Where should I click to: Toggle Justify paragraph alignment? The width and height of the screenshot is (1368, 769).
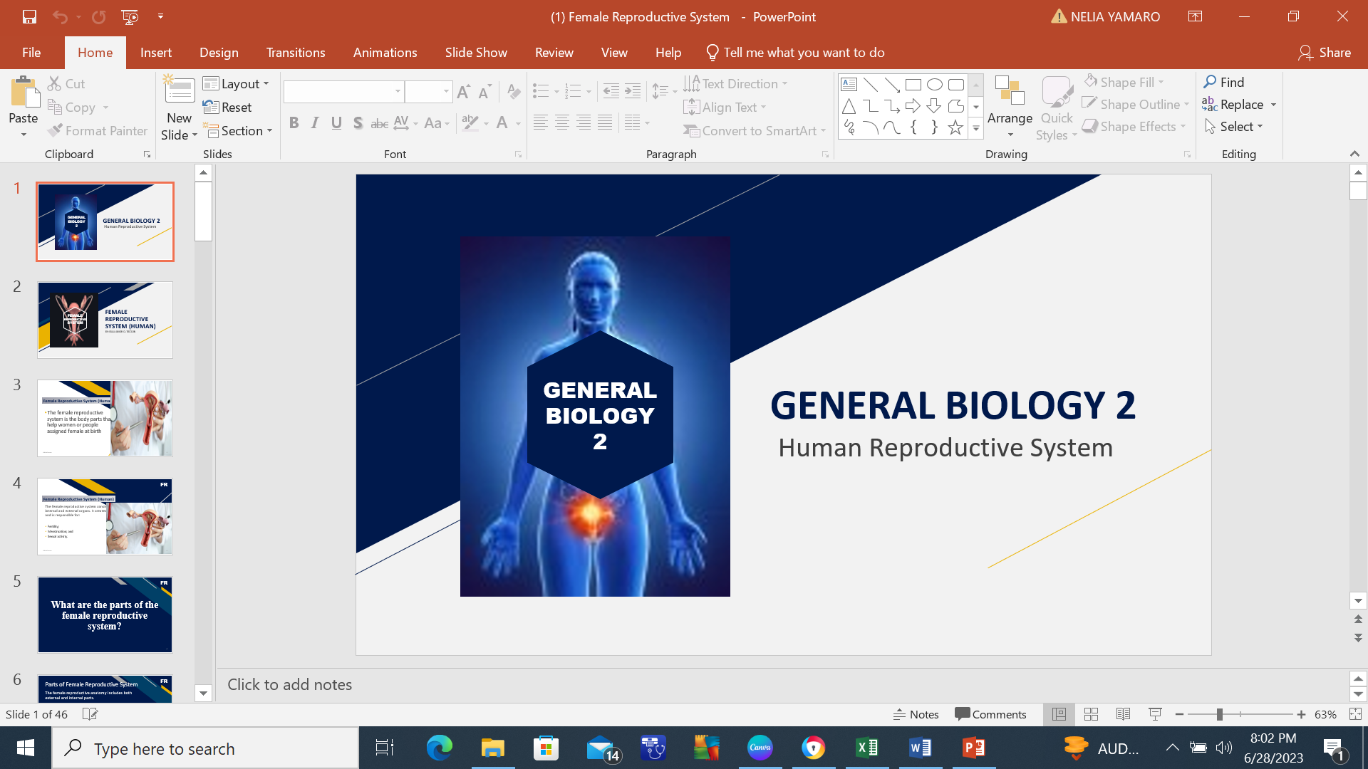tap(605, 123)
